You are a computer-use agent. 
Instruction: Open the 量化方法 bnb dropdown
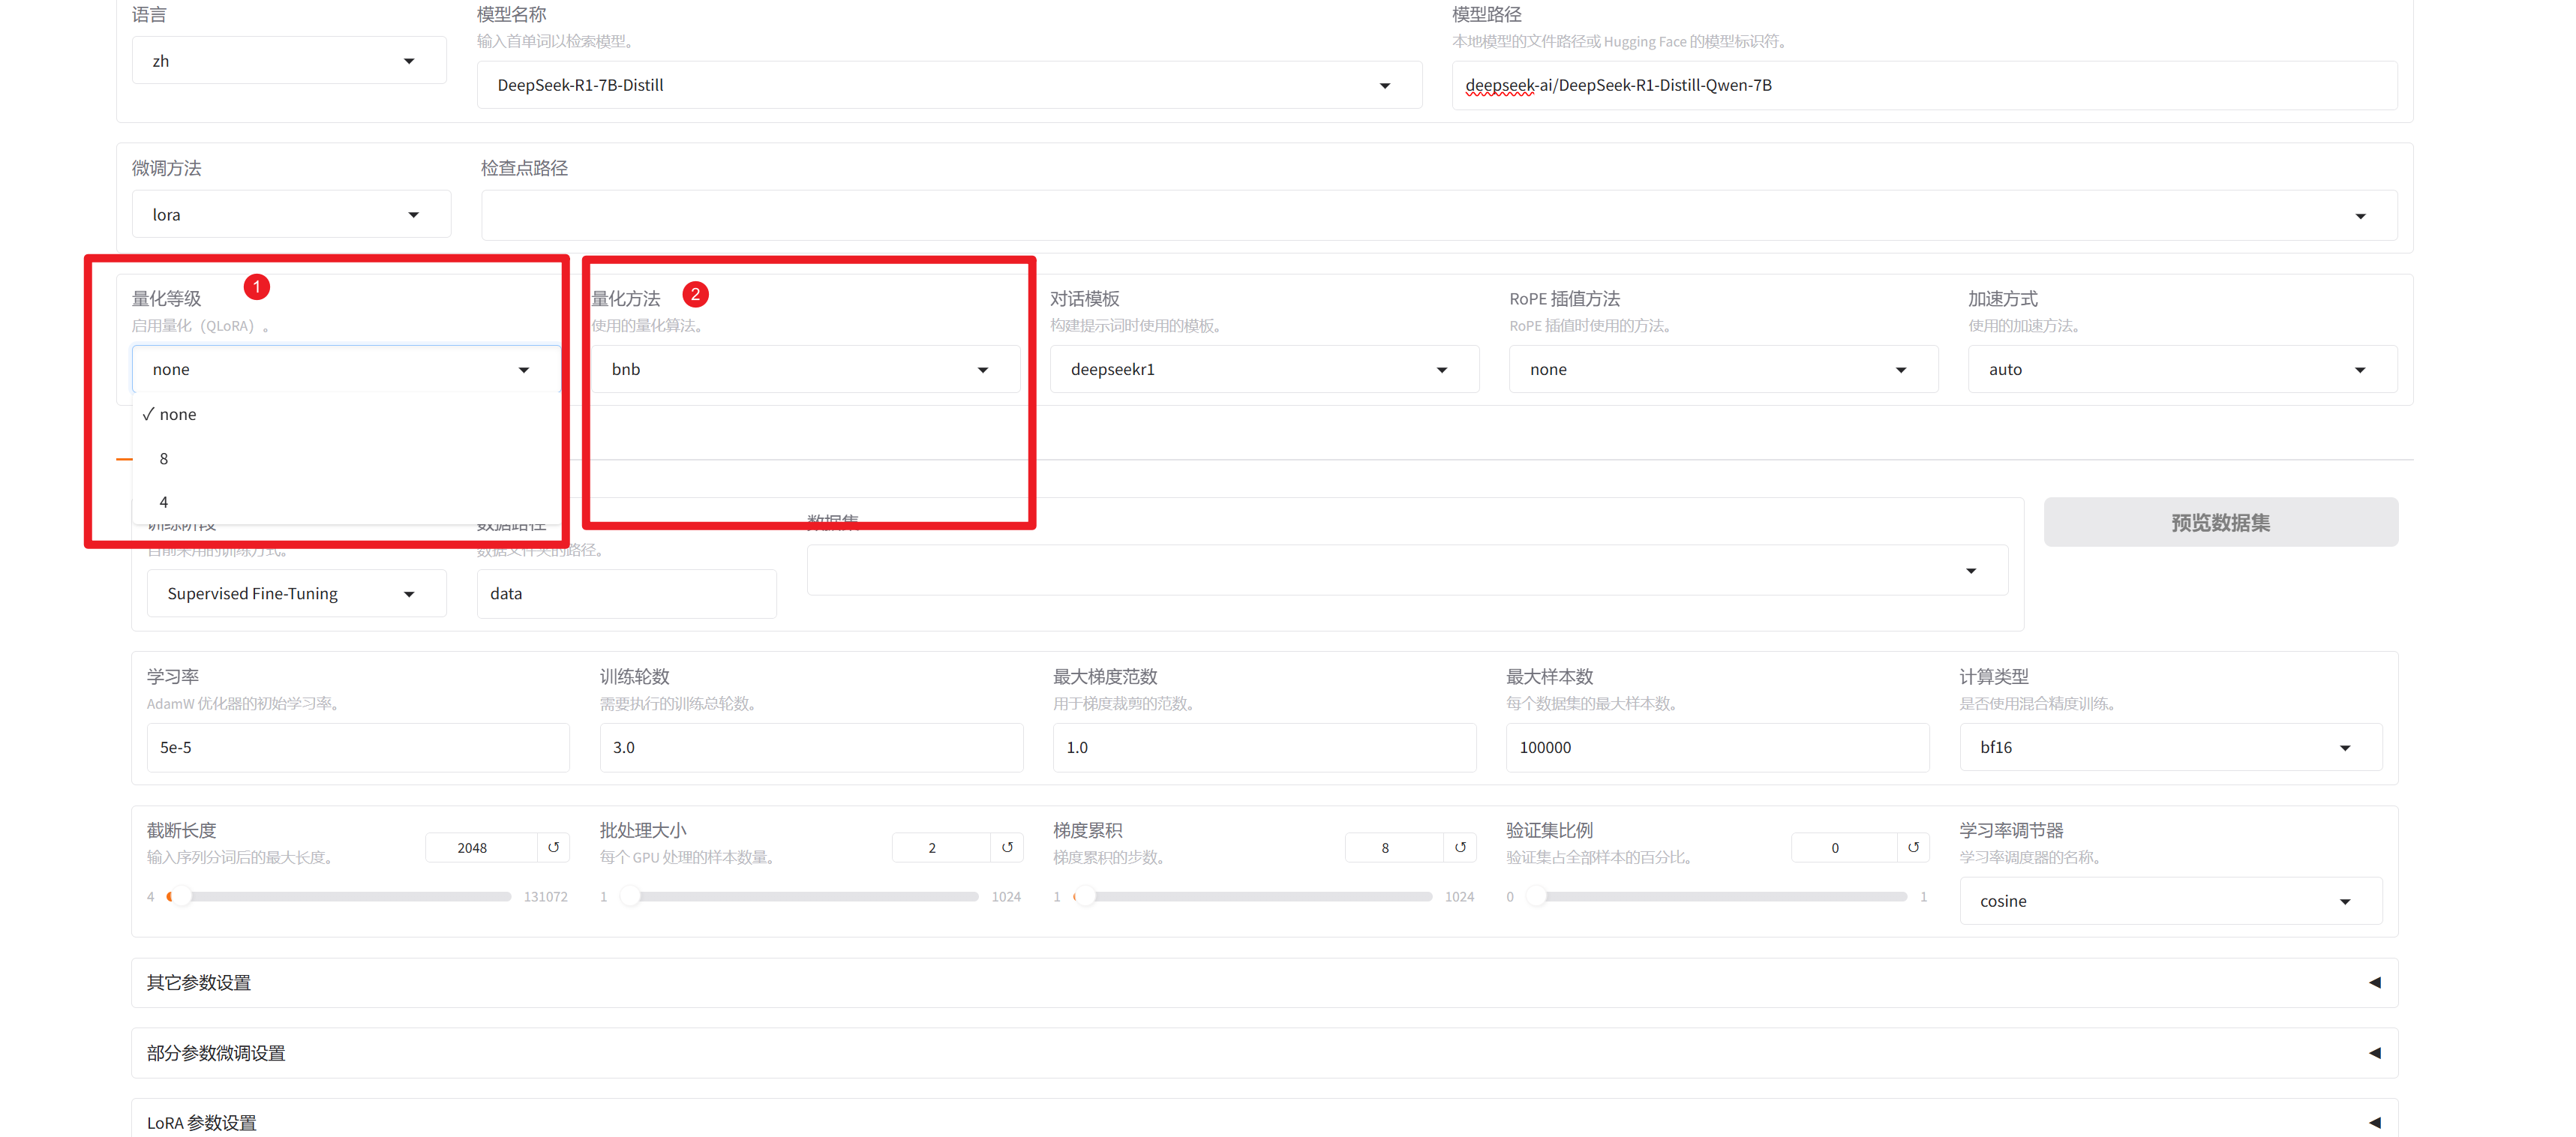point(804,369)
